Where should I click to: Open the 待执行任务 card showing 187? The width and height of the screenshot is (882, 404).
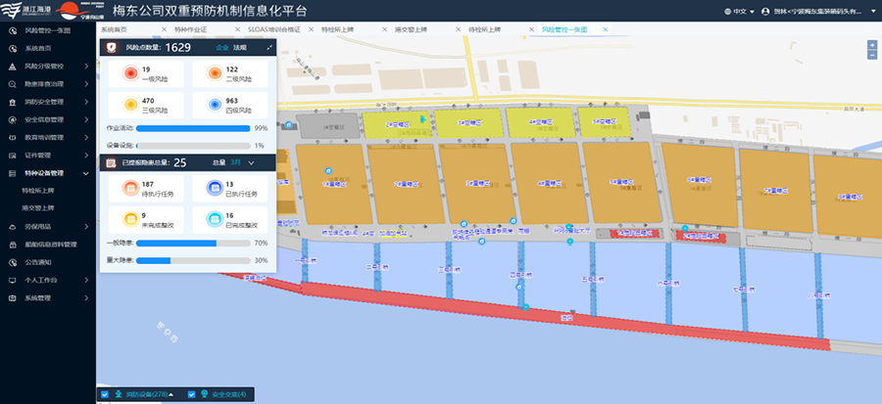coord(146,189)
